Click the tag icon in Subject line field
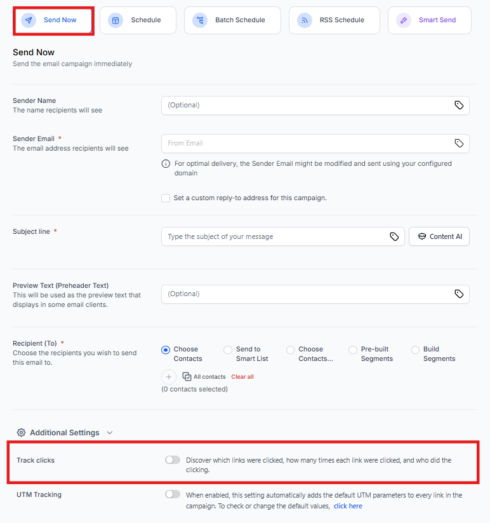 tap(394, 236)
